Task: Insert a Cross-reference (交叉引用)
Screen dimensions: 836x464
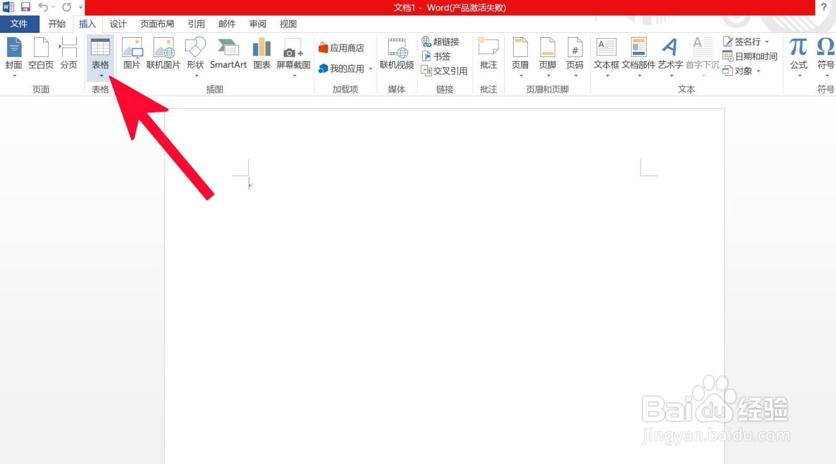Action: [445, 71]
